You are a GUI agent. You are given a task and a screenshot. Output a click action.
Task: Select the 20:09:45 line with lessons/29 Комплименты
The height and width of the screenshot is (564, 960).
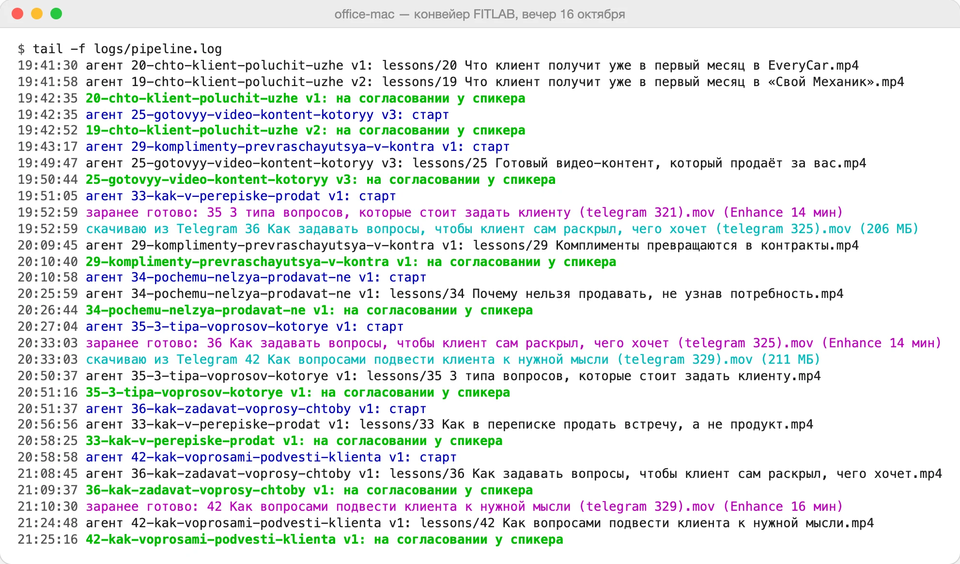pyautogui.click(x=438, y=245)
